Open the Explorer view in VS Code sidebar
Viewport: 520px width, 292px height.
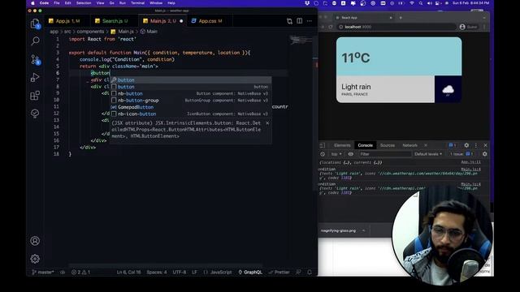pos(35,24)
